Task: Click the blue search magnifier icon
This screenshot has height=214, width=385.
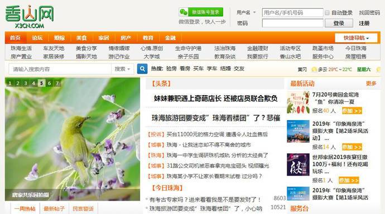Action: [x=142, y=69]
